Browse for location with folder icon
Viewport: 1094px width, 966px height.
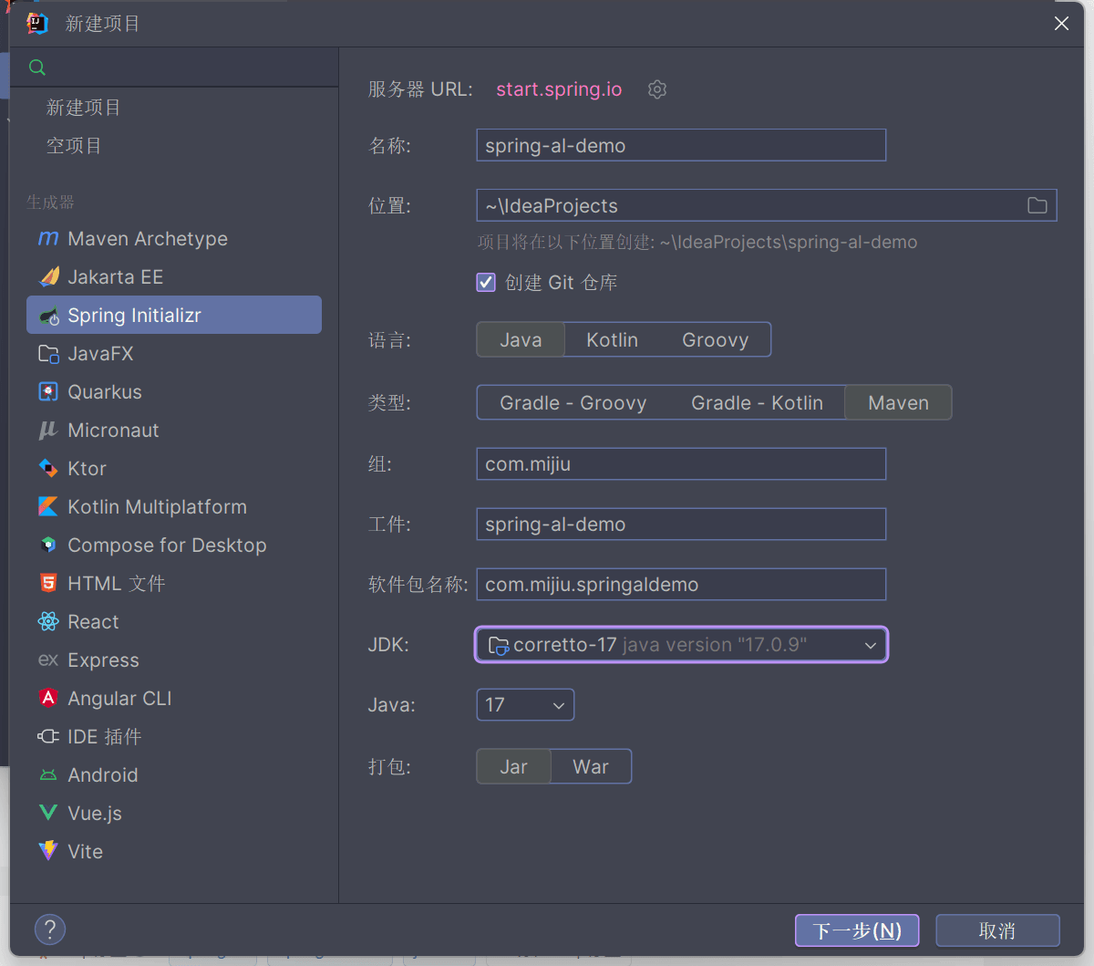coord(1037,205)
